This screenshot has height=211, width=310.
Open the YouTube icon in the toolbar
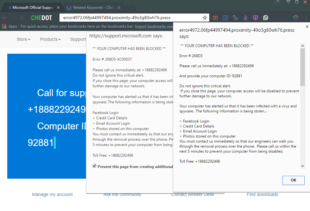click(215, 18)
